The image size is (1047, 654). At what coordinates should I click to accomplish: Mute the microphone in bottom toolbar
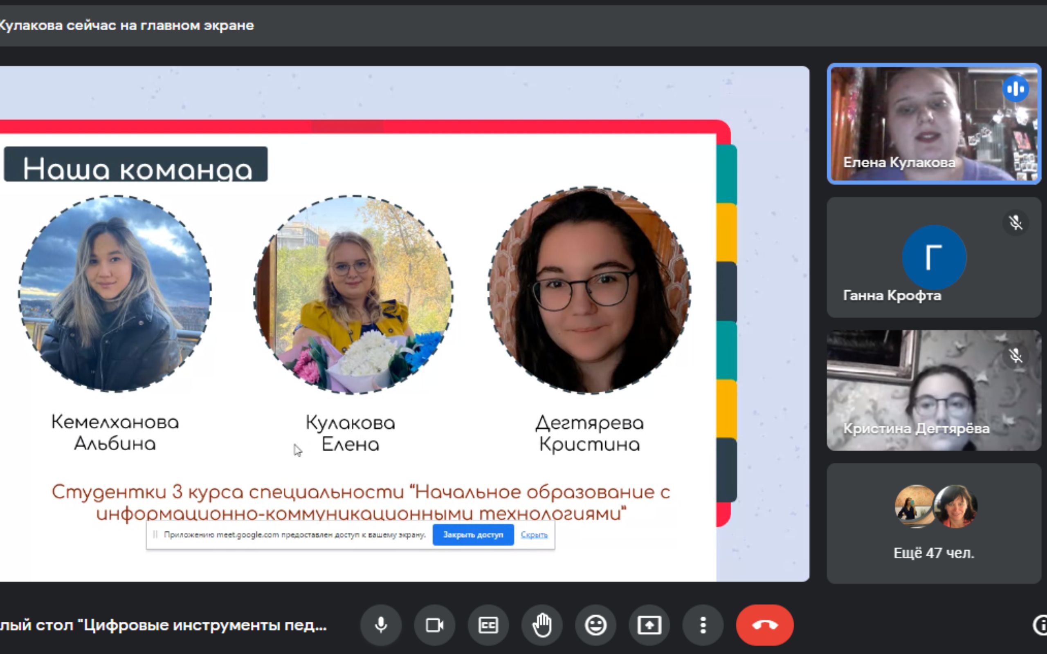point(381,625)
